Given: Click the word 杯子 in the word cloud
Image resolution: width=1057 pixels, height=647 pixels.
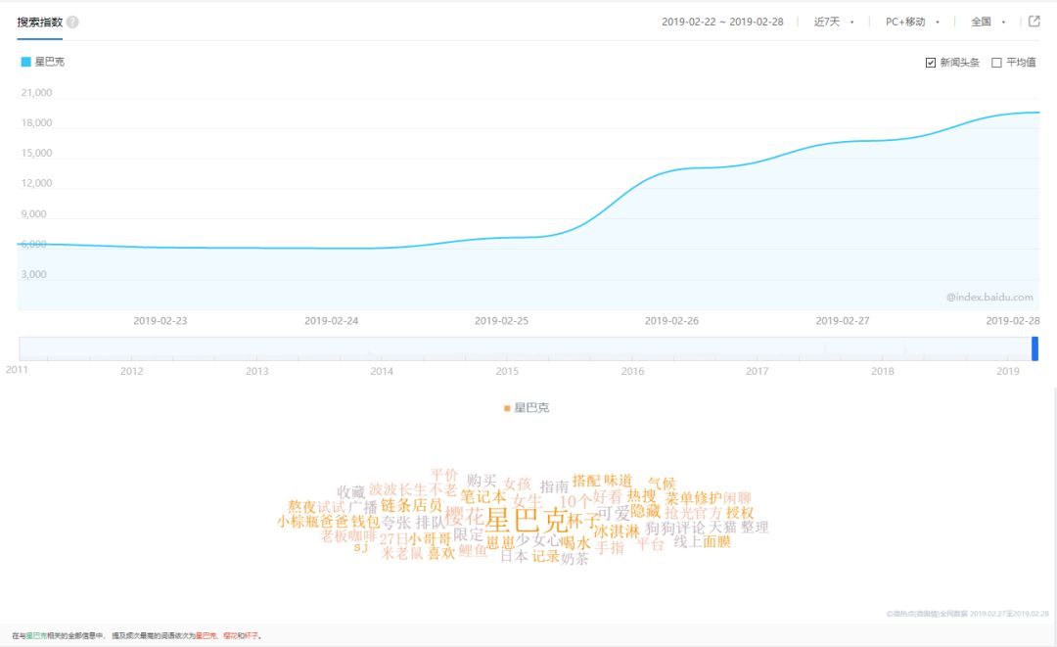Looking at the screenshot, I should pos(583,520).
